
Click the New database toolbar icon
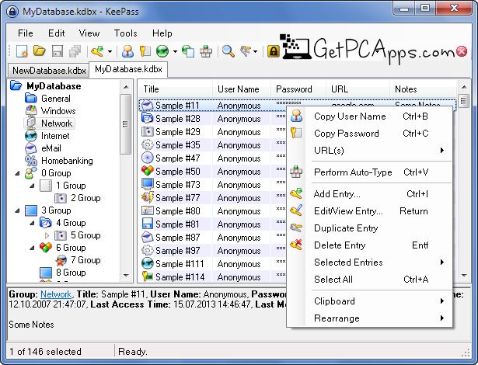point(22,51)
